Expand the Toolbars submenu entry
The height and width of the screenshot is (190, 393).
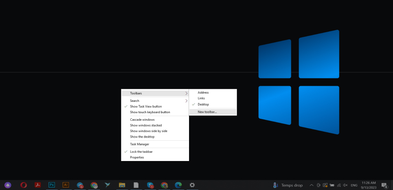155,93
